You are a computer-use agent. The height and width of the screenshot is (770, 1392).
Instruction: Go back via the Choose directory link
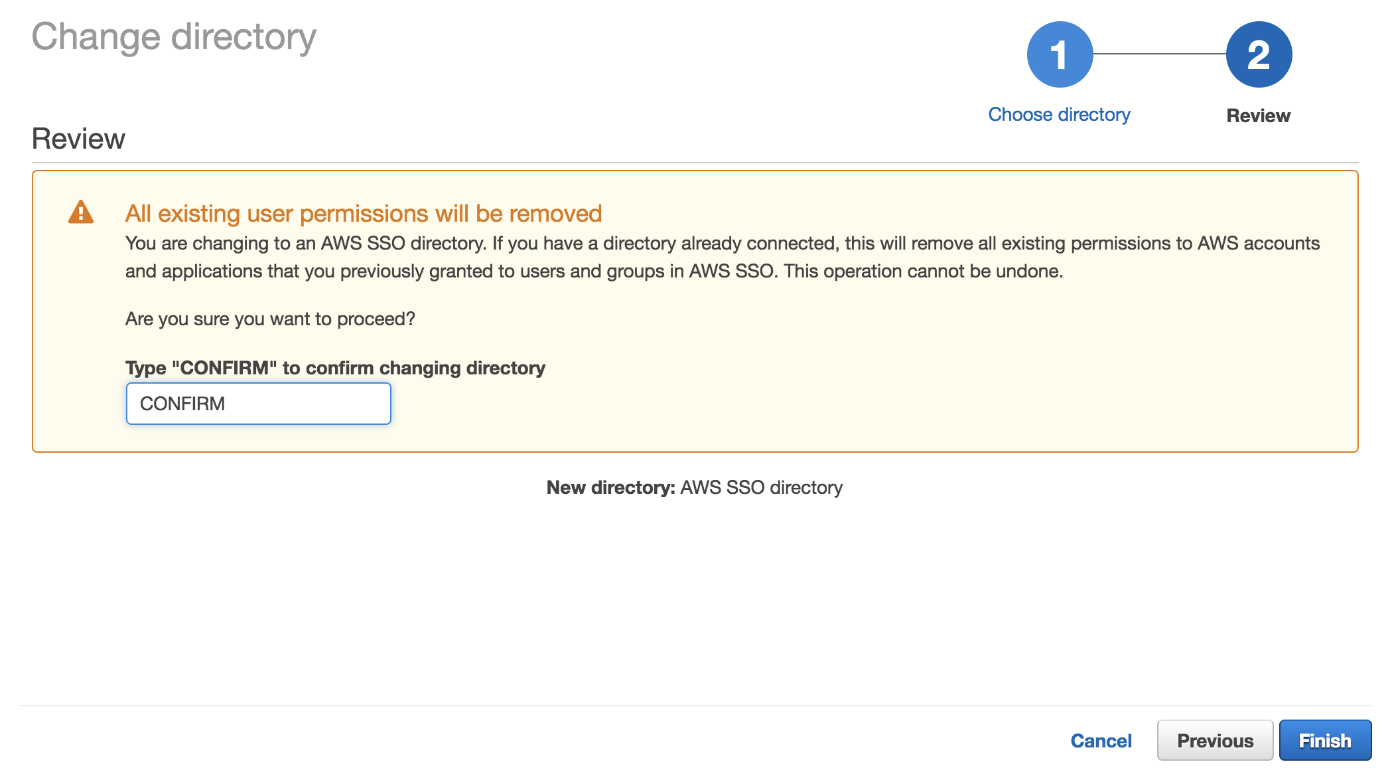pos(1059,115)
